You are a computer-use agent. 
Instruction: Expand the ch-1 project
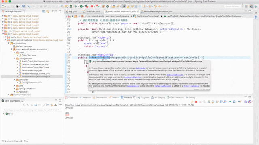coord(3,16)
